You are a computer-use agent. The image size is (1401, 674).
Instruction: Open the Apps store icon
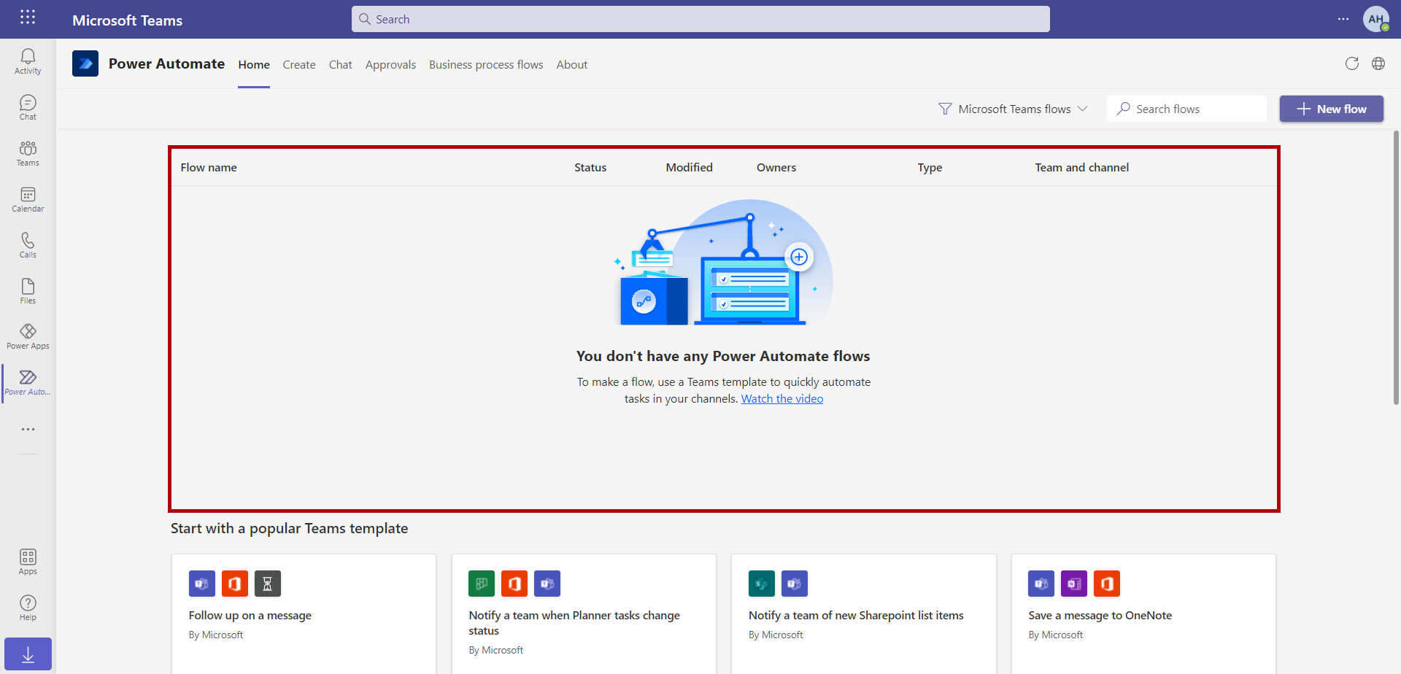[x=28, y=562]
